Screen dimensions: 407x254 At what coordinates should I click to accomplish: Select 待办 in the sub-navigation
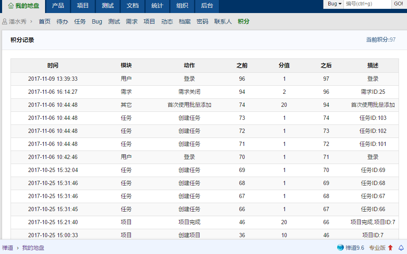click(x=62, y=21)
